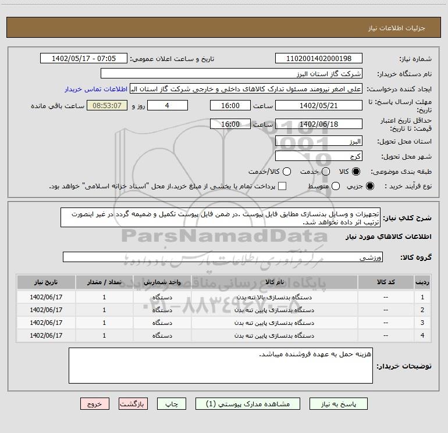This screenshot has width=448, height=433.
Task: Select the کالا radio button
Action: tap(356, 171)
